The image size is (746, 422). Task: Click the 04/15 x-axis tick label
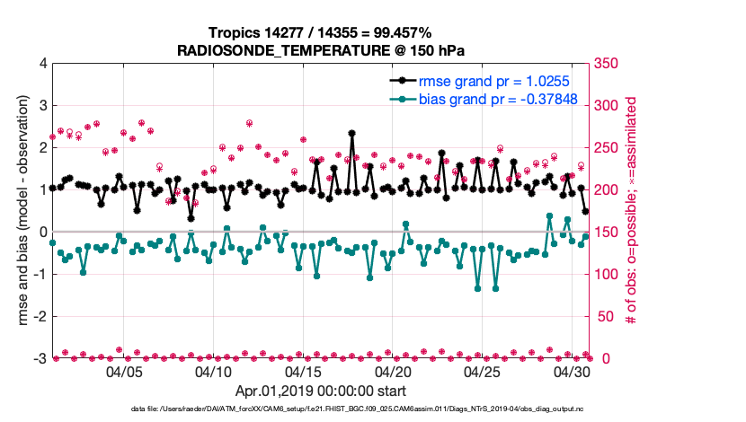coord(303,372)
